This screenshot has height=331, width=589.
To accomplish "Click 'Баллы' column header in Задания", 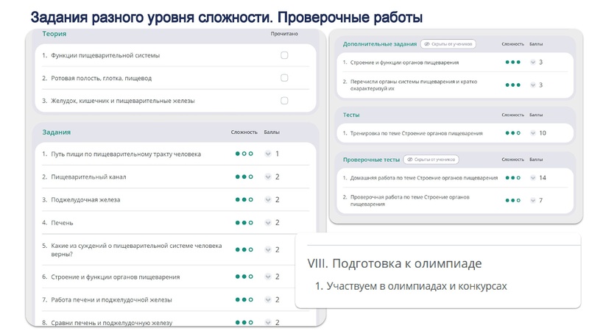I will coord(272,132).
